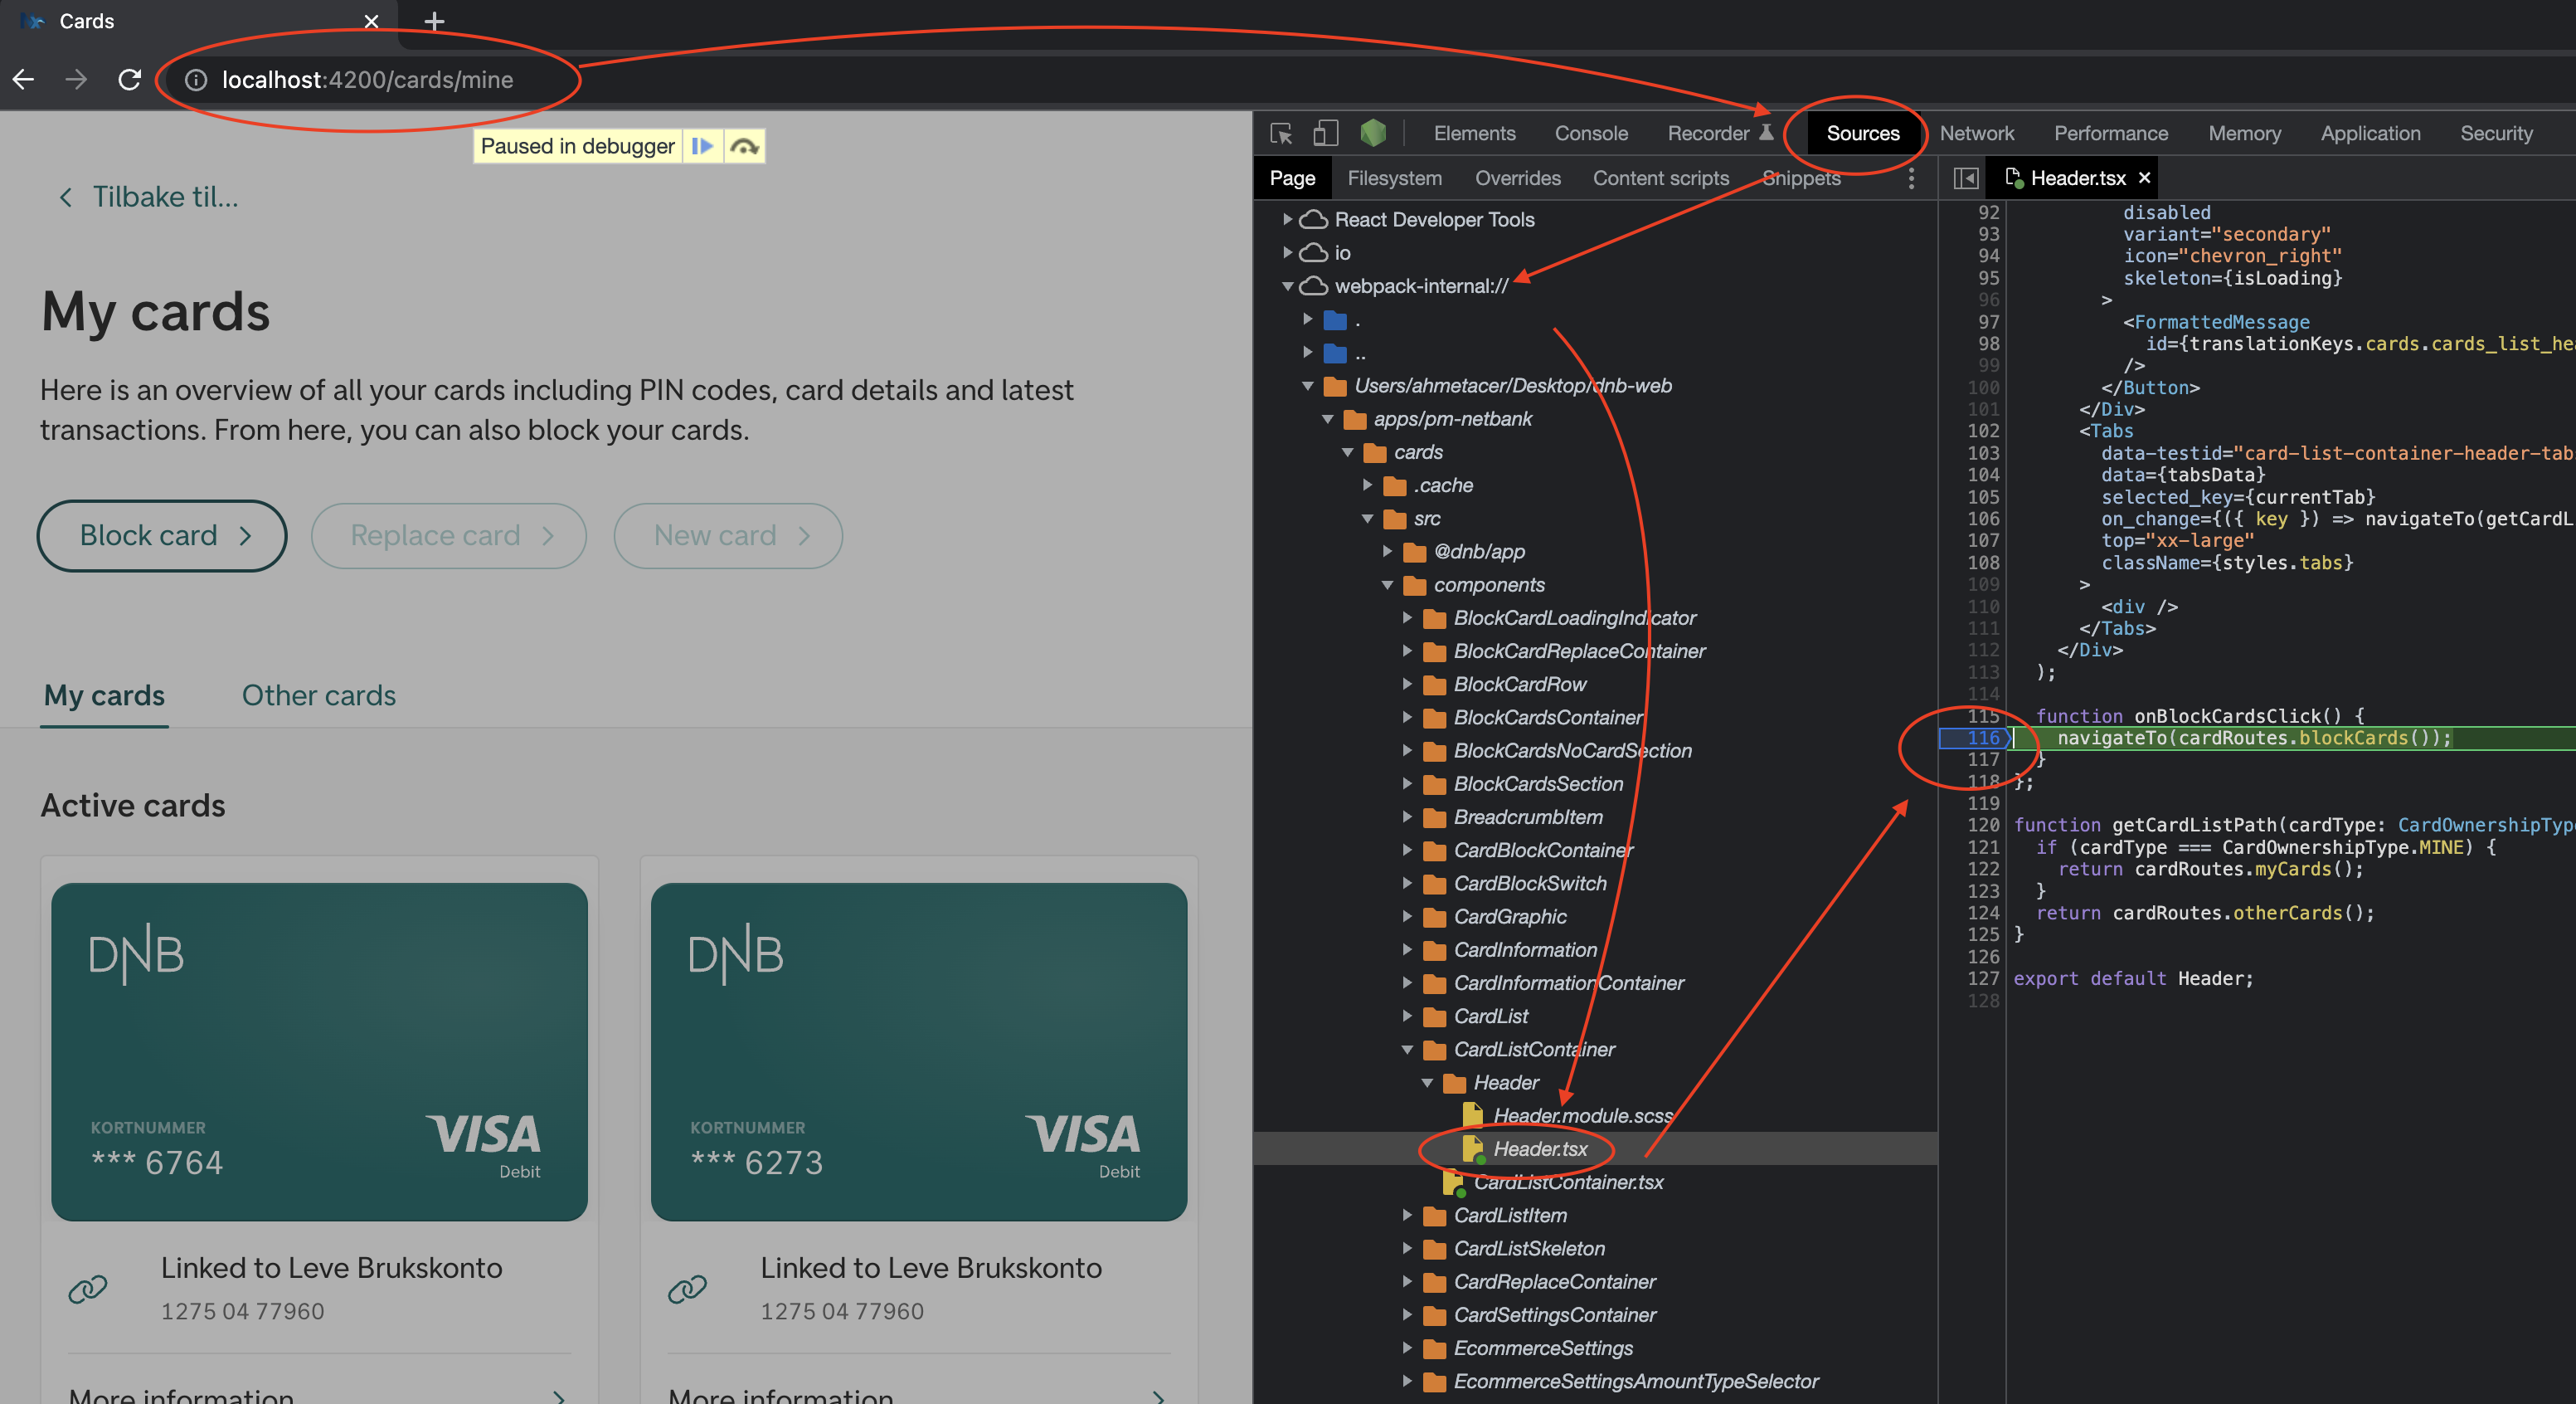Viewport: 2576px width, 1404px height.
Task: Resume script execution in paused overlay
Action: pyautogui.click(x=702, y=146)
